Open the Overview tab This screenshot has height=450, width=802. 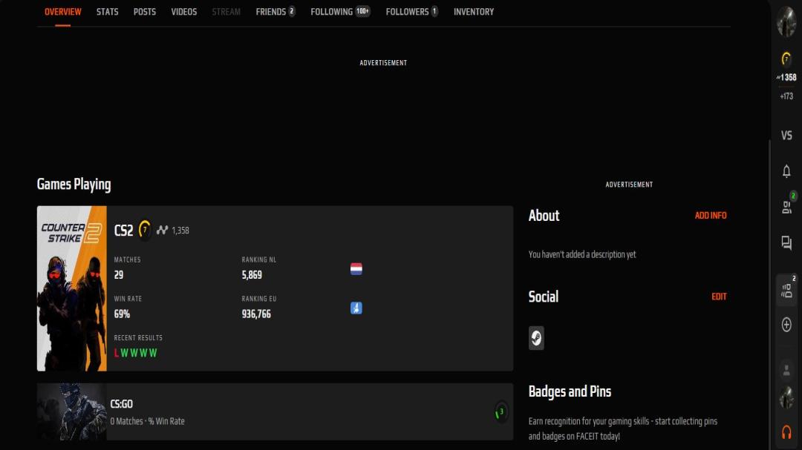62,12
